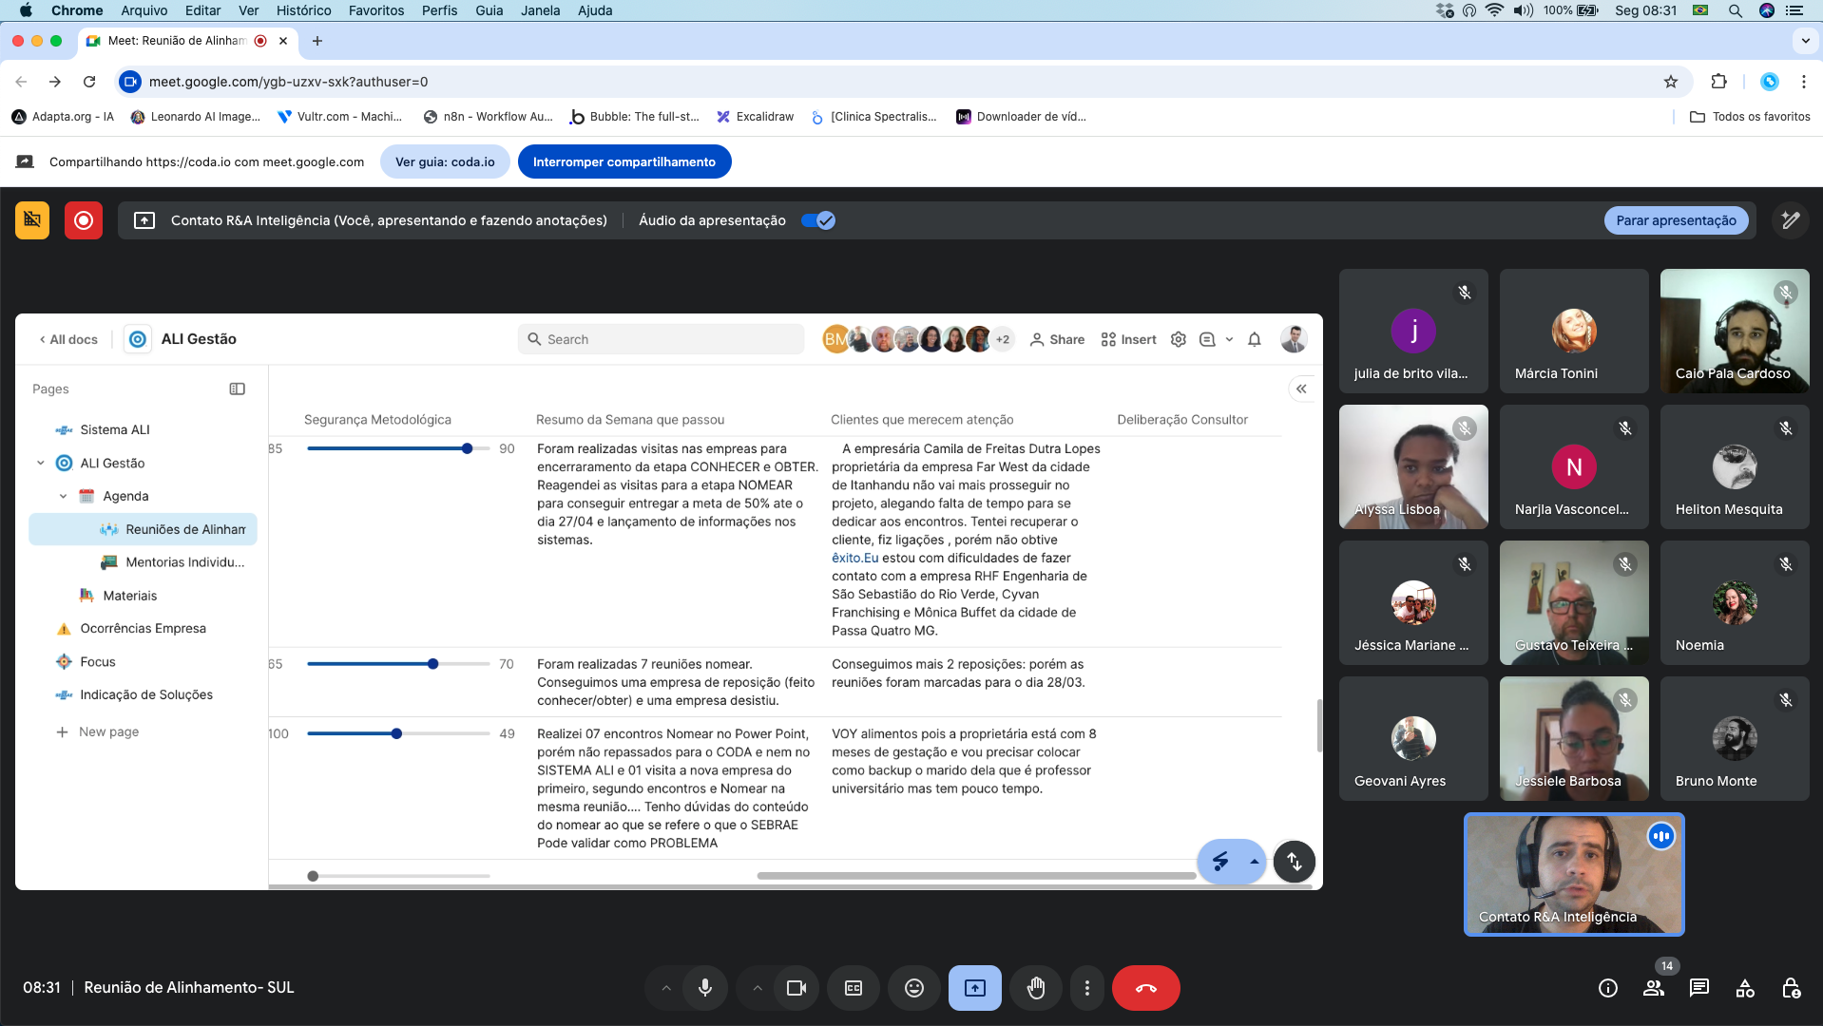The image size is (1823, 1026).
Task: Expand camera video settings caret
Action: coord(758,988)
